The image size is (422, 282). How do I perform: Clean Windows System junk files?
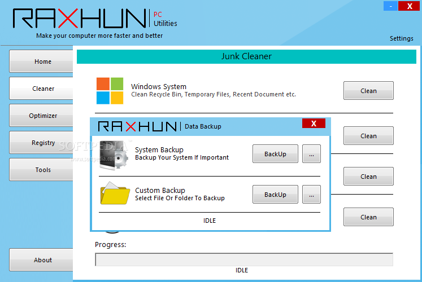368,91
